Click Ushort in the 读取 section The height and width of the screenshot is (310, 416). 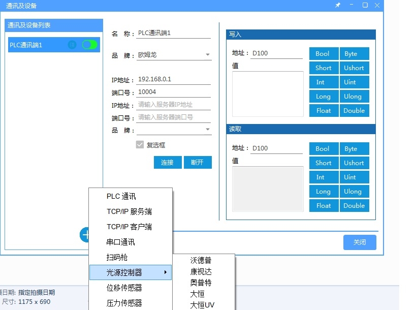pos(354,163)
